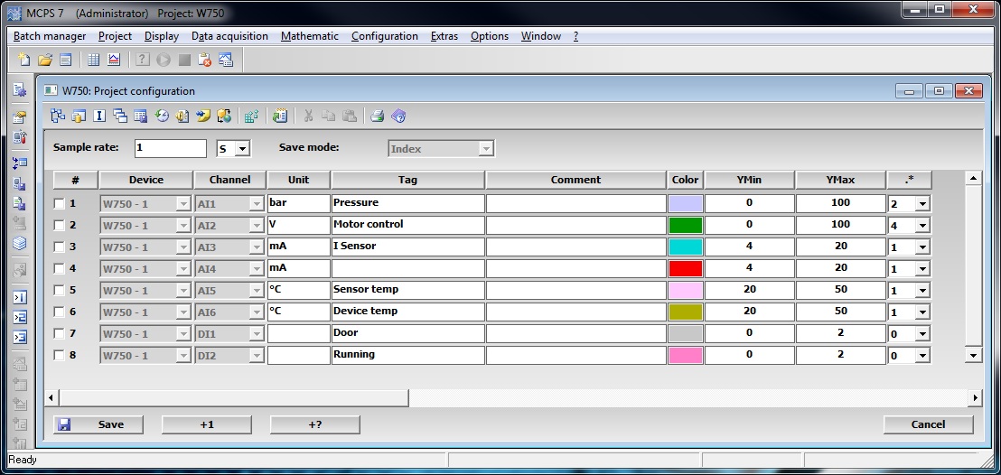Open decimals dropdown for Motor control row

point(921,226)
